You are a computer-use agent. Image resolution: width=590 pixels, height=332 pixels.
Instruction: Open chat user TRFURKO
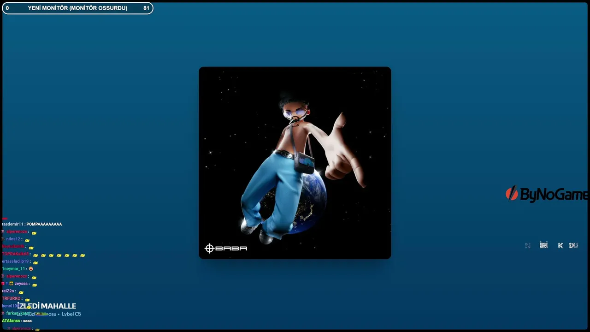point(12,298)
